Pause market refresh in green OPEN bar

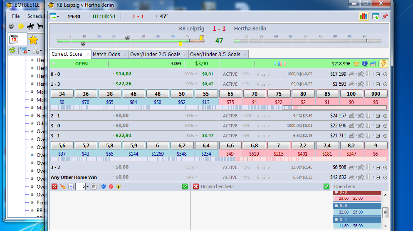click(280, 64)
